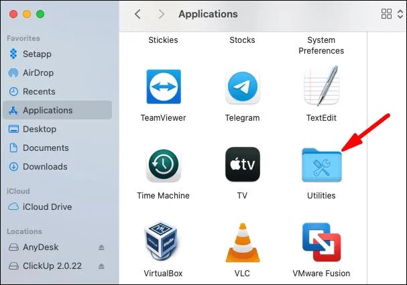Viewport: 407px width, 285px height.
Task: Select the Stocks label
Action: point(242,40)
